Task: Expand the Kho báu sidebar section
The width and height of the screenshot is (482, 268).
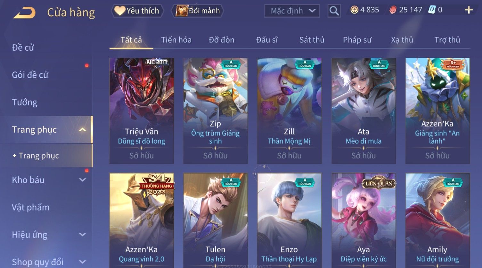Action: click(82, 180)
